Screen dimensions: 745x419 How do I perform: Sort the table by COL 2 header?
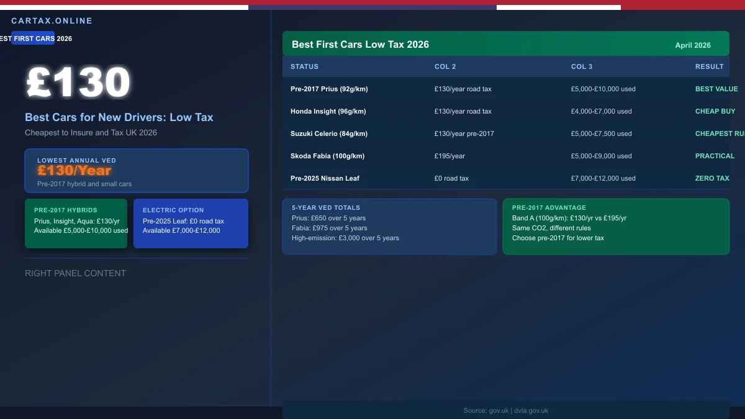445,66
